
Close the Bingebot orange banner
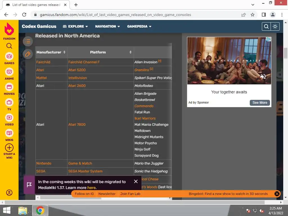(277, 194)
